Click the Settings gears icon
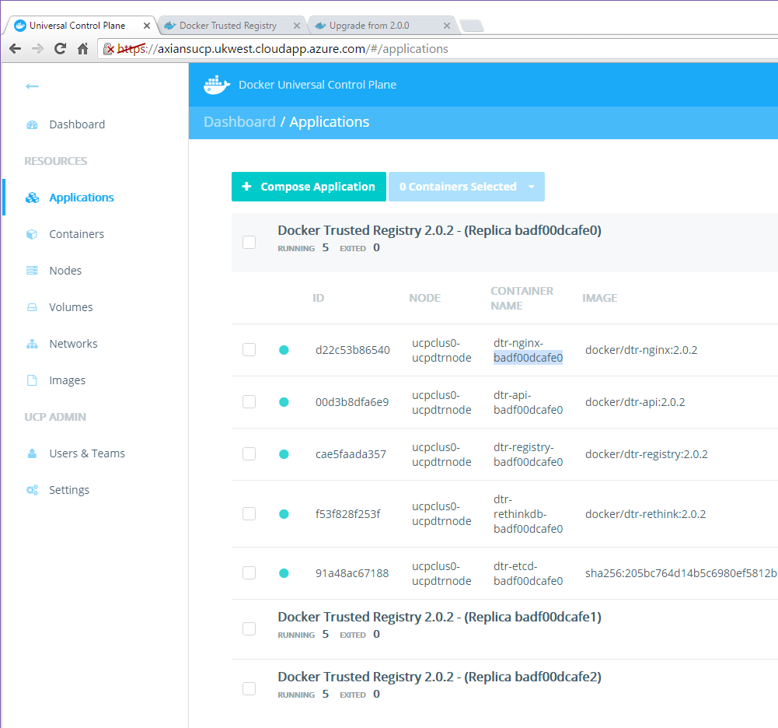This screenshot has height=728, width=778. coord(32,490)
